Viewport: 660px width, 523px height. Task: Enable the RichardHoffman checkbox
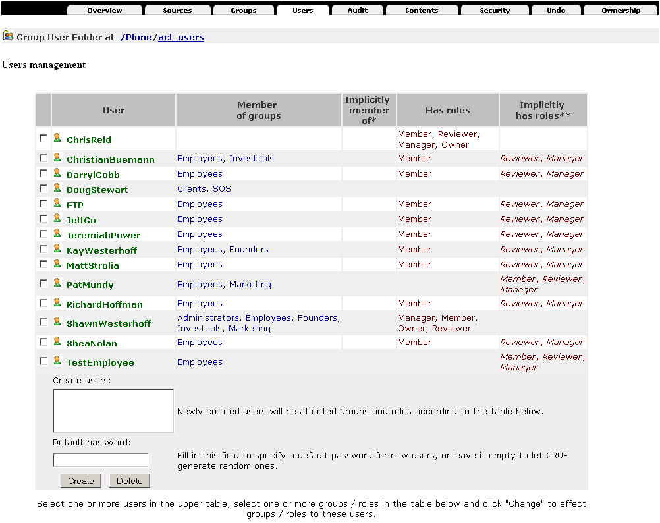[x=43, y=304]
